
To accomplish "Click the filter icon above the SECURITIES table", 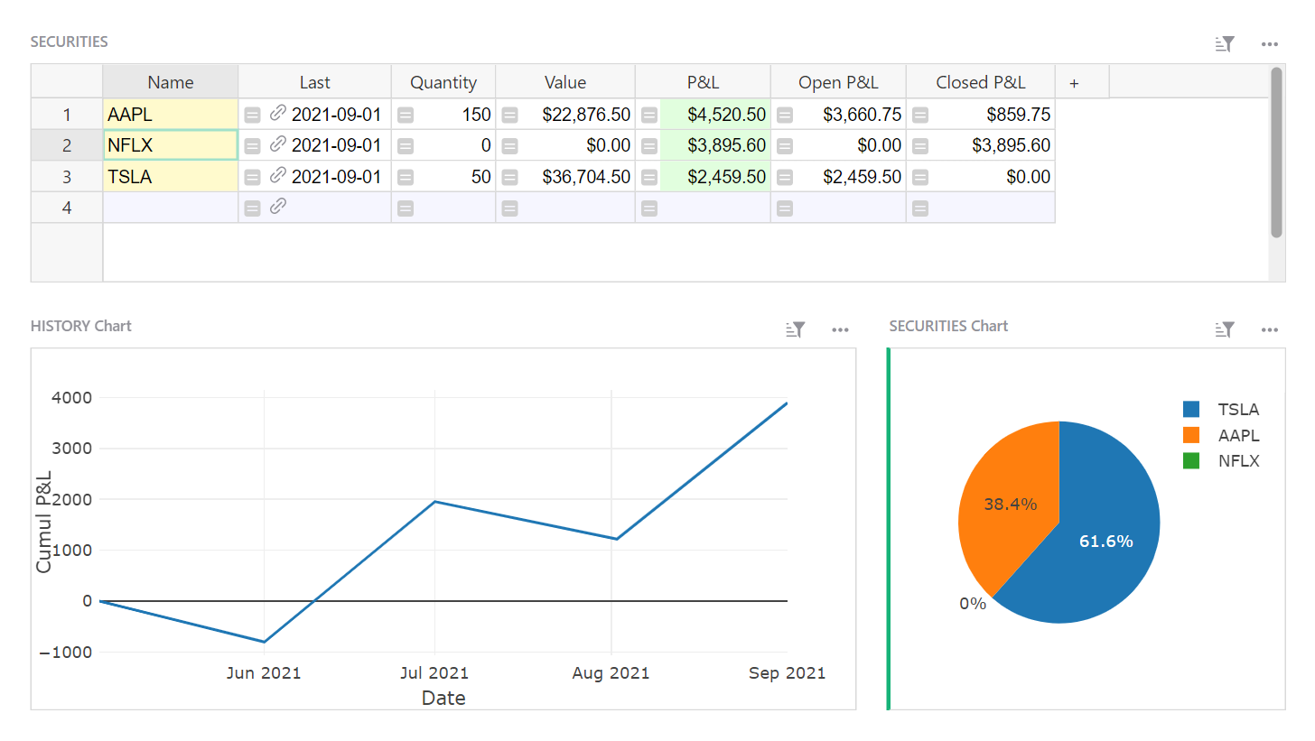I will pos(1225,42).
